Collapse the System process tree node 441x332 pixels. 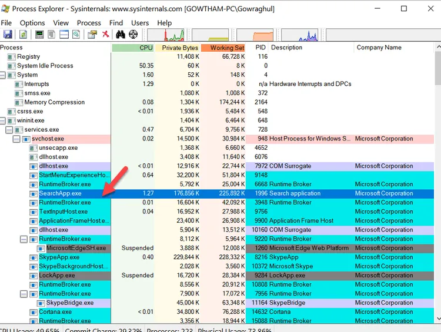click(2, 75)
